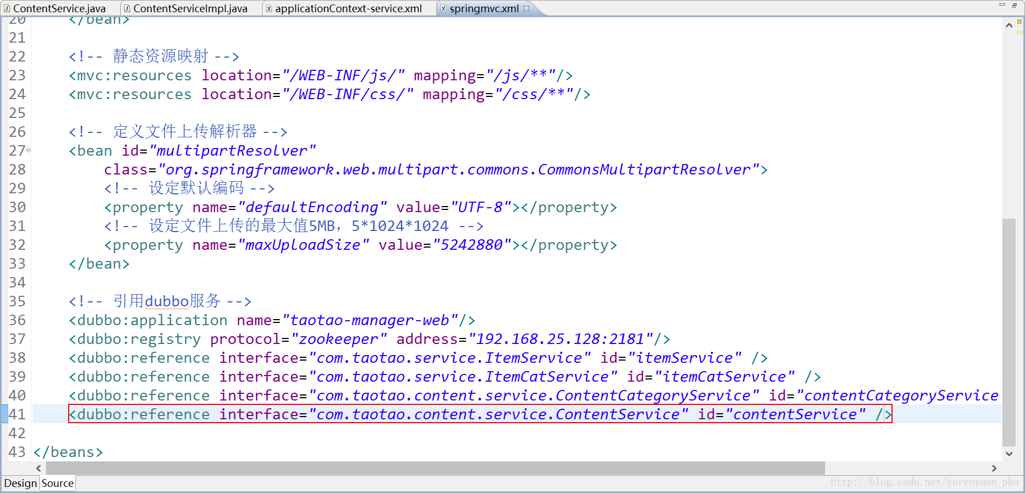This screenshot has width=1025, height=493.
Task: Switch to the Design view tab
Action: pyautogui.click(x=20, y=483)
